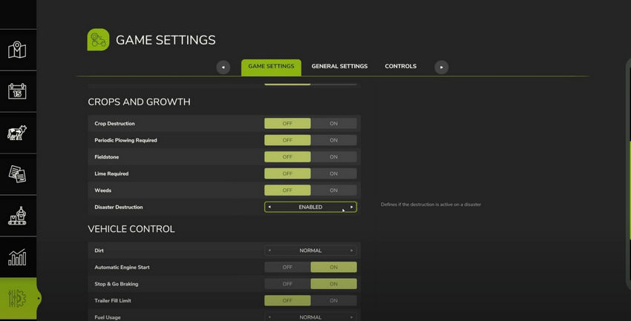The width and height of the screenshot is (631, 321).
Task: Click right arrow of Dirt selector
Action: (x=352, y=251)
